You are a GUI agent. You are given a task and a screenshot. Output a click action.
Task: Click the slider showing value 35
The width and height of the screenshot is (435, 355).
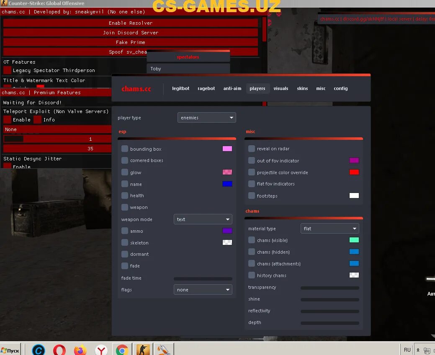pos(57,149)
